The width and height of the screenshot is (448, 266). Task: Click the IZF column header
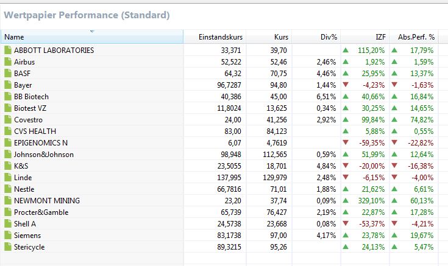coord(380,37)
